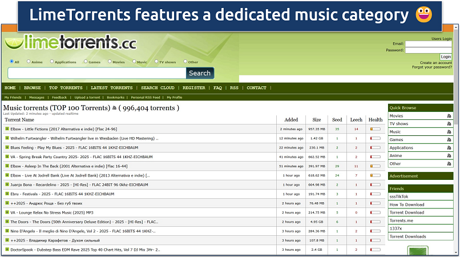
Task: Click download icon for Ebru - Festivals
Action: [7, 194]
